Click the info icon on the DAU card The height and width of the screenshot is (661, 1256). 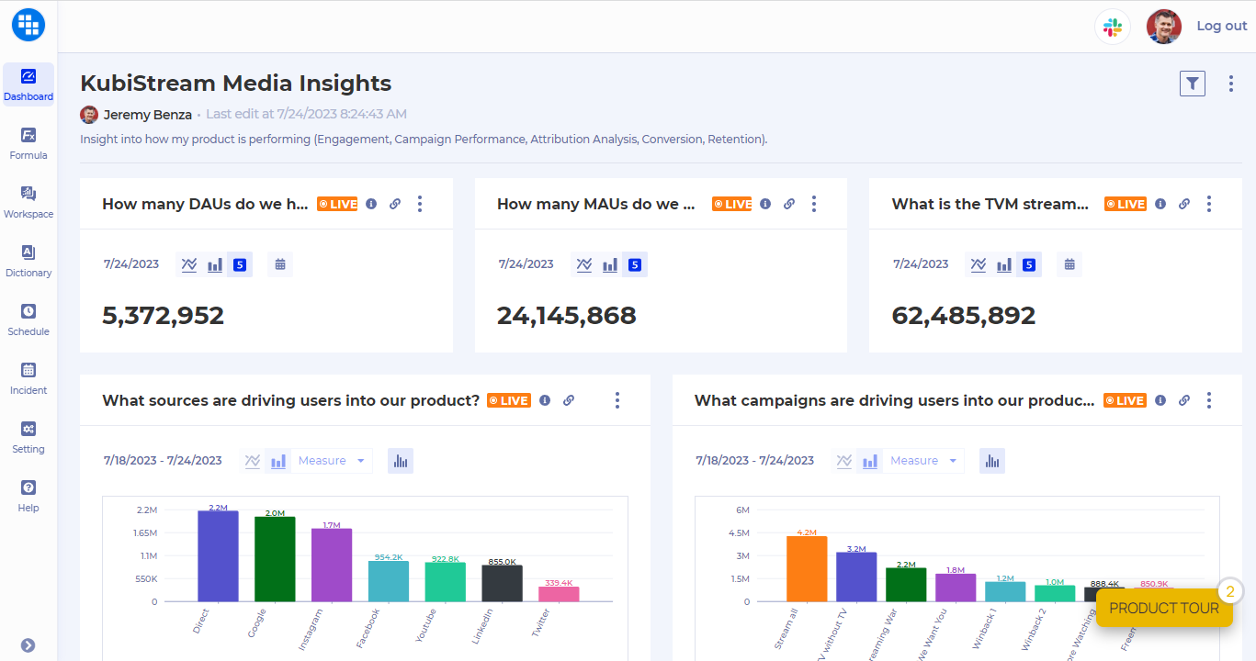[x=370, y=204]
